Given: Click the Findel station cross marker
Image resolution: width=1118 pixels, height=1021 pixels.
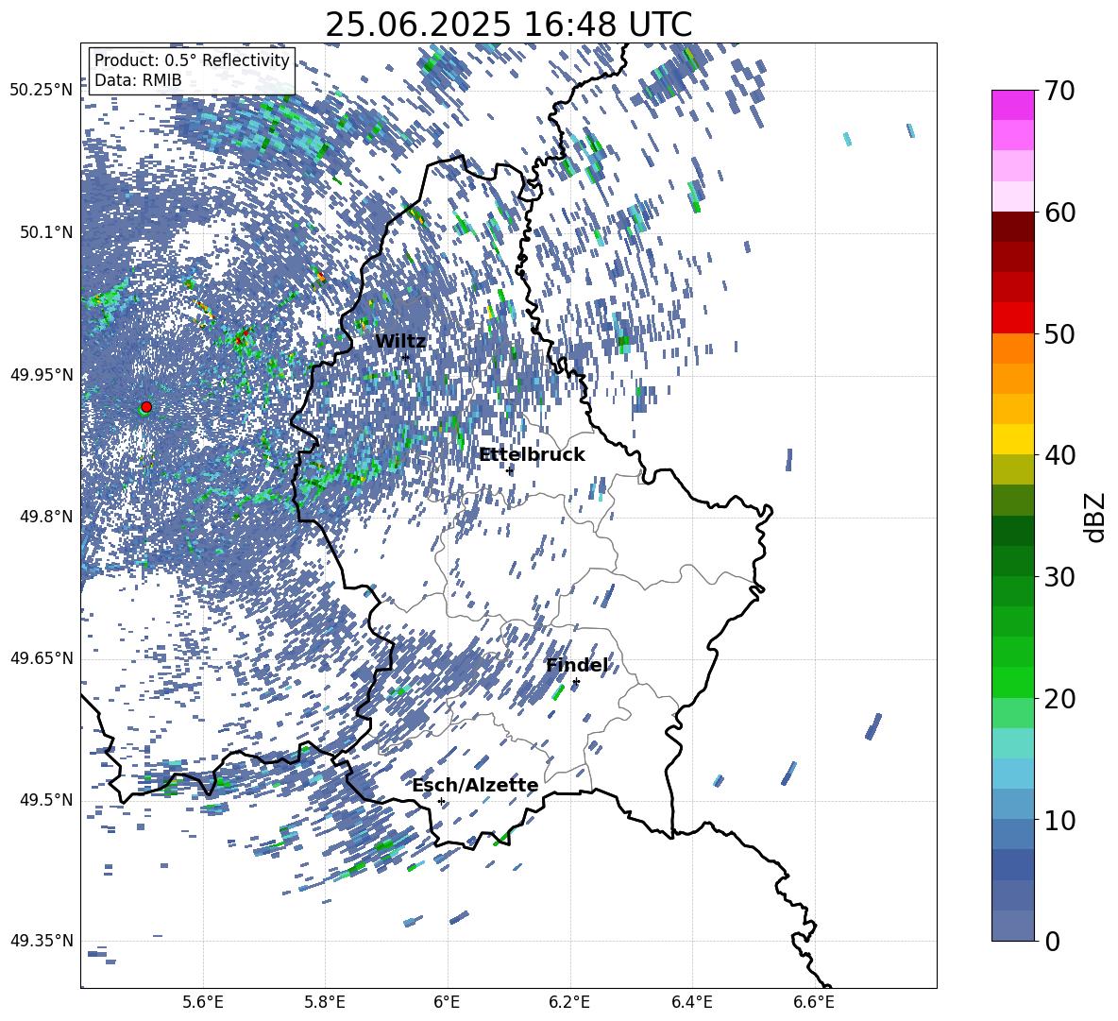Looking at the screenshot, I should pos(576,682).
